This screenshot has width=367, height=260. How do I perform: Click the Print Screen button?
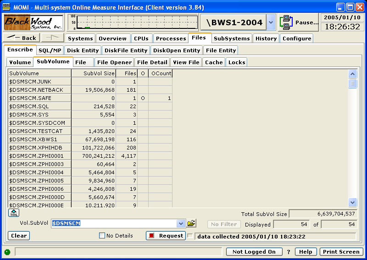tap(341, 252)
